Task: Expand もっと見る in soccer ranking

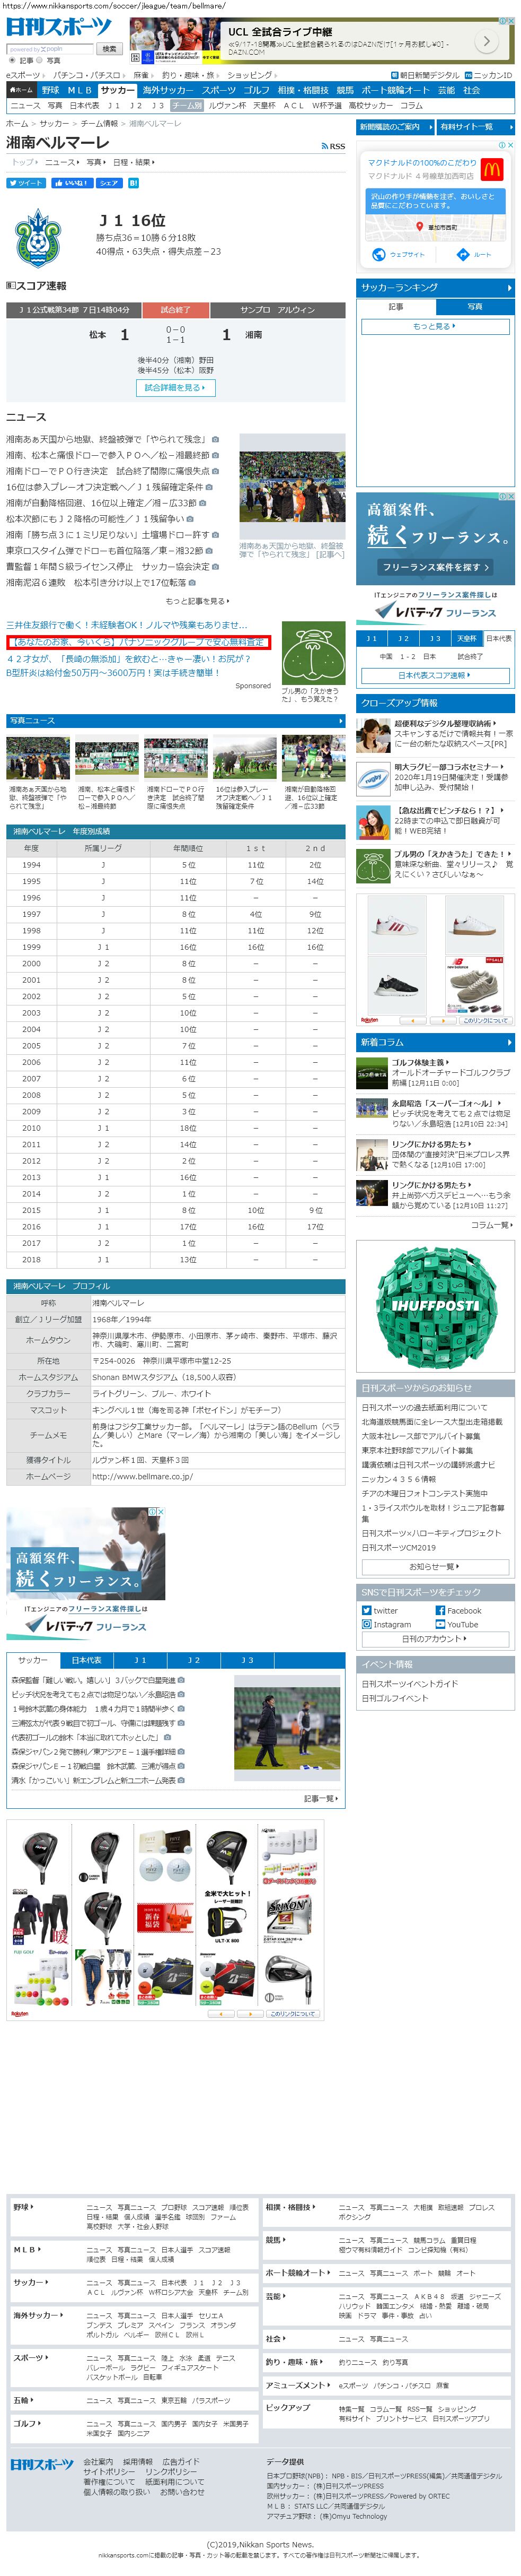Action: 434,326
